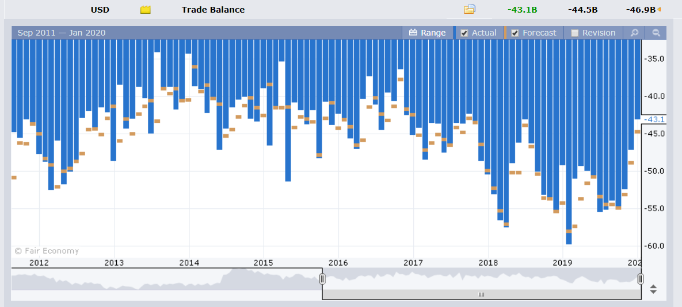The height and width of the screenshot is (307, 682).
Task: Toggle the Actual checkbox
Action: point(464,33)
